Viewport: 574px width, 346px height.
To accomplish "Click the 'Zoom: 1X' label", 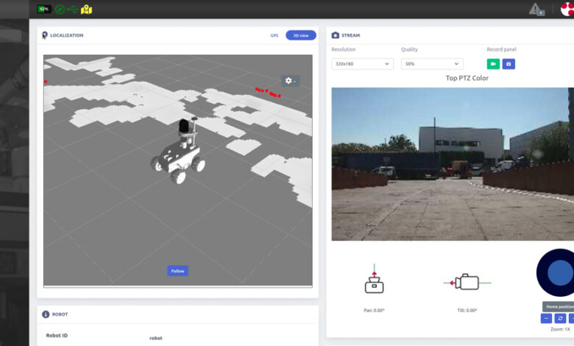I will (x=560, y=330).
